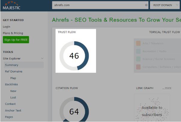Click the LINK GRAPH heading
Image resolution: width=181 pixels, height=122 pixels.
pos(145,88)
